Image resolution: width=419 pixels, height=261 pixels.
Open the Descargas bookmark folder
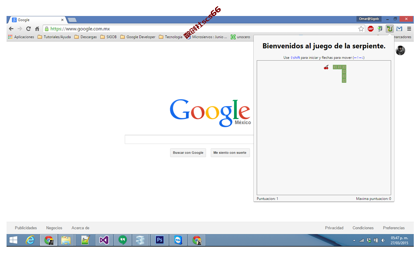tap(85, 37)
